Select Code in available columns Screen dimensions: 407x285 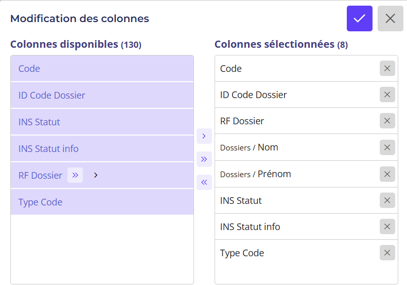click(x=102, y=68)
